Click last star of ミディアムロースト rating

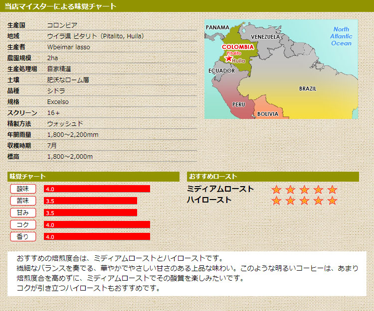click(333, 190)
